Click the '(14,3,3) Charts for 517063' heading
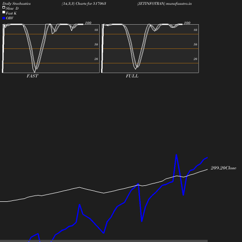This screenshot has width=242, height=242. click(x=84, y=4)
